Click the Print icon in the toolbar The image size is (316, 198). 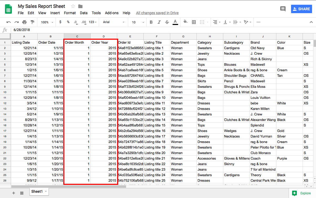click(x=24, y=22)
